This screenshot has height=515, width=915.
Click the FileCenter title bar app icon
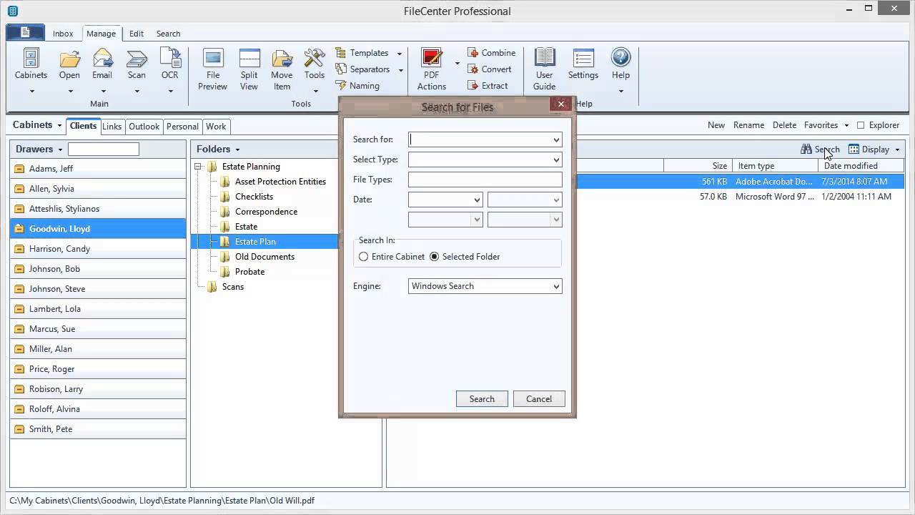pos(12,11)
